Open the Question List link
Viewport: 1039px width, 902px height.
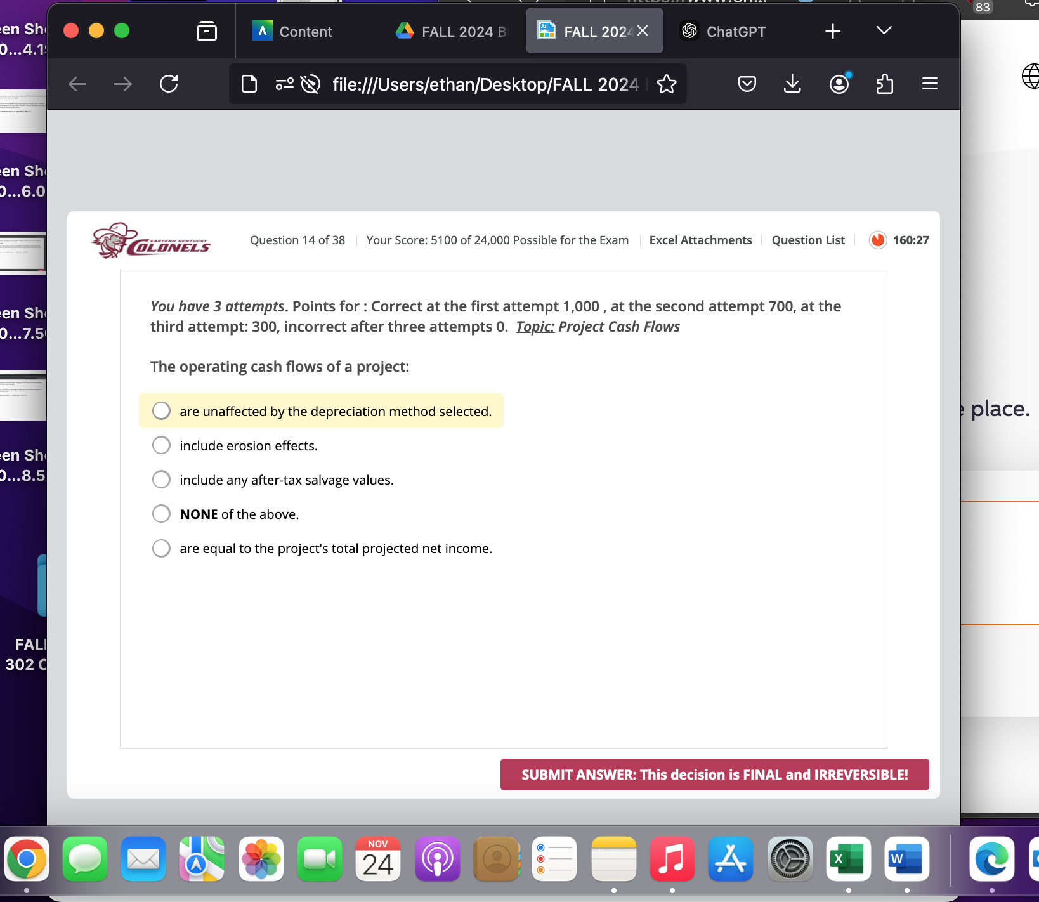pyautogui.click(x=808, y=240)
